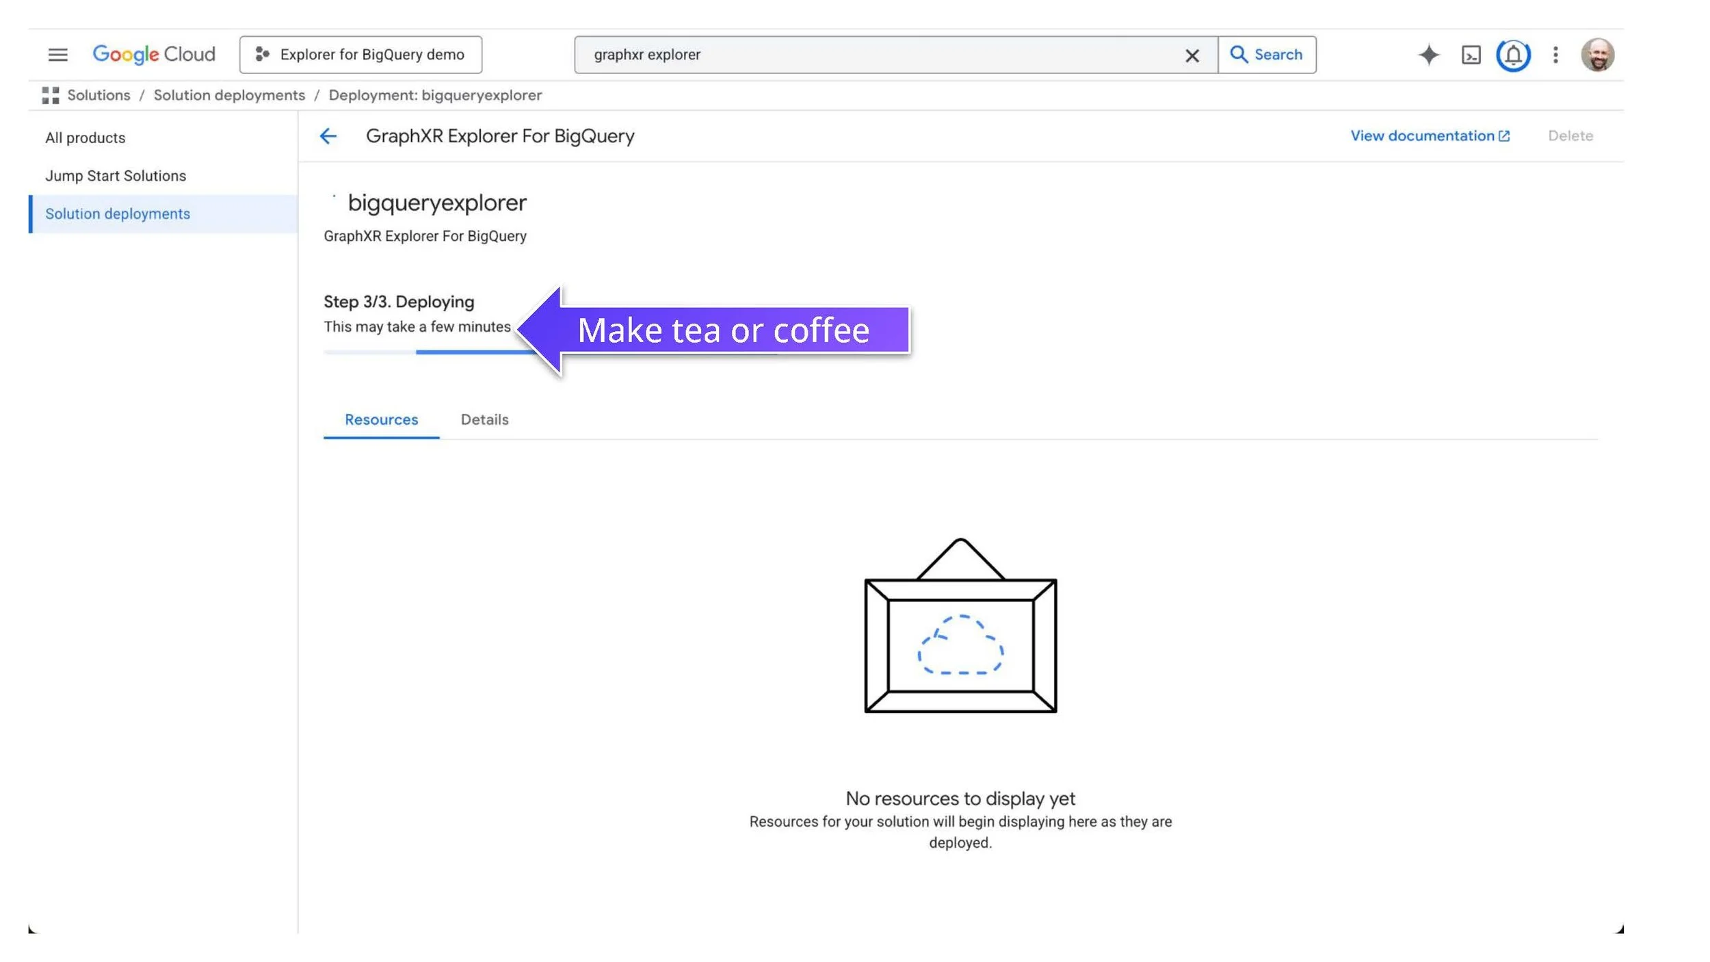
Task: Open the three-dot more options menu
Action: click(x=1555, y=55)
